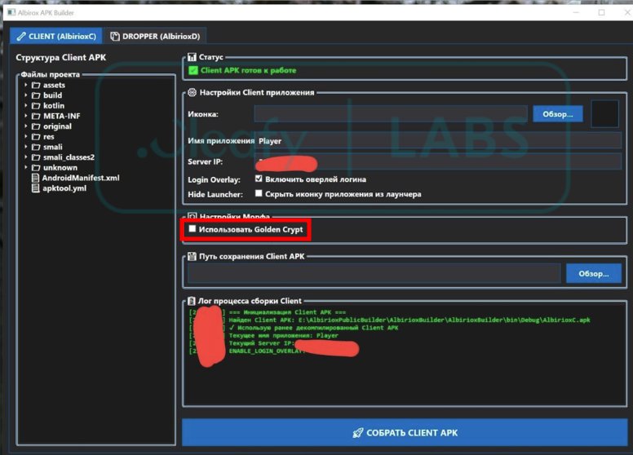Open the DROPPER (AlbirioxD) tab
633x455 pixels.
pos(156,37)
